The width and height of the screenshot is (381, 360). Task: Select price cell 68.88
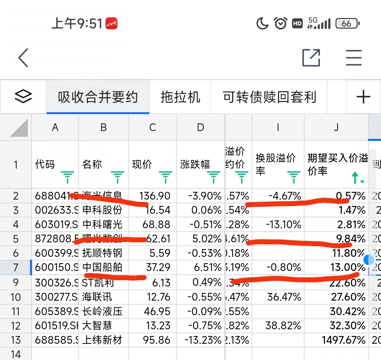click(153, 224)
